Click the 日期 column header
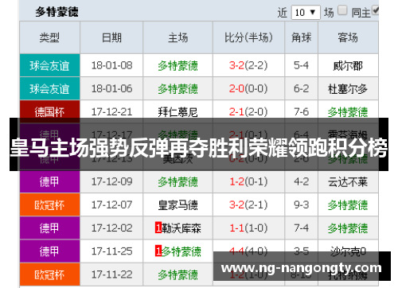The image size is (398, 288). click(111, 37)
